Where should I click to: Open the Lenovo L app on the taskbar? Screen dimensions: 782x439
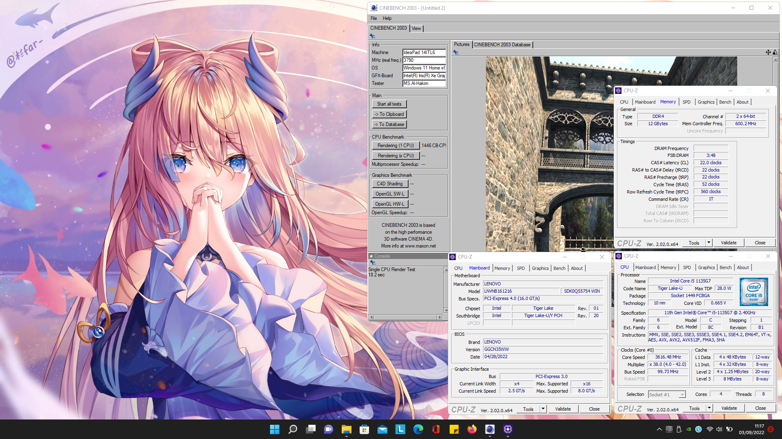point(400,429)
